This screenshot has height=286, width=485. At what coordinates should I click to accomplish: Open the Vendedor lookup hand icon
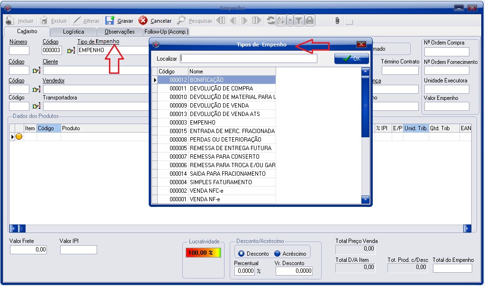tap(36, 89)
